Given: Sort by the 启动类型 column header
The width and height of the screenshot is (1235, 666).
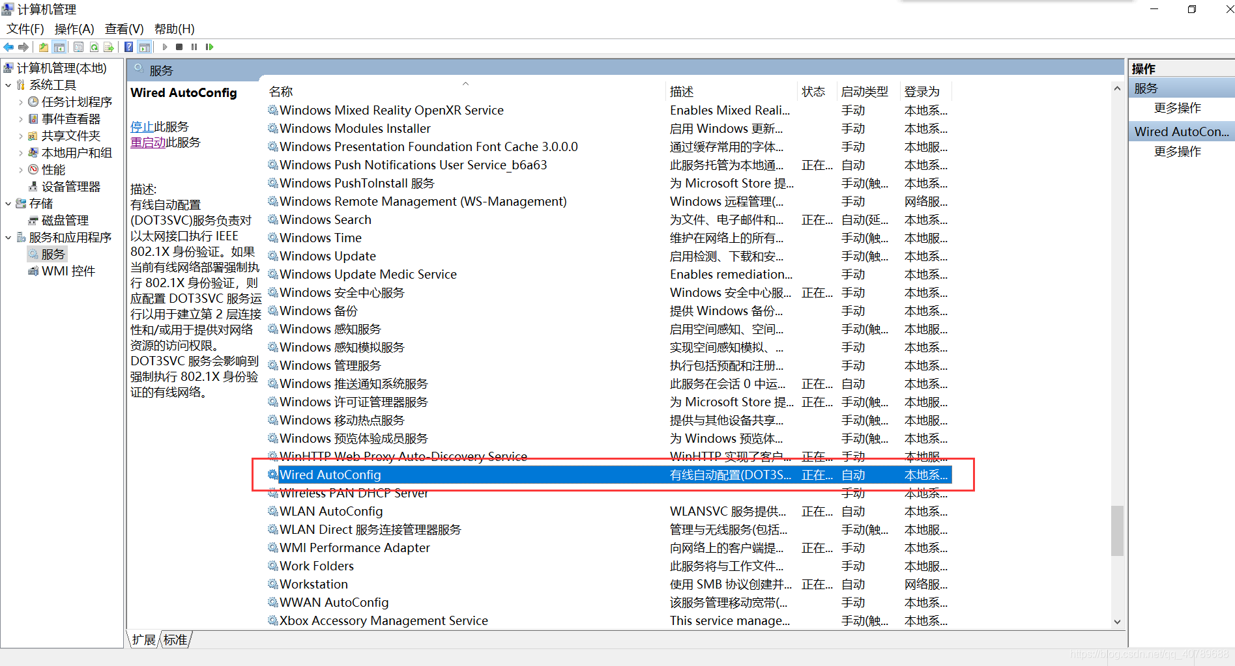Looking at the screenshot, I should (x=869, y=92).
